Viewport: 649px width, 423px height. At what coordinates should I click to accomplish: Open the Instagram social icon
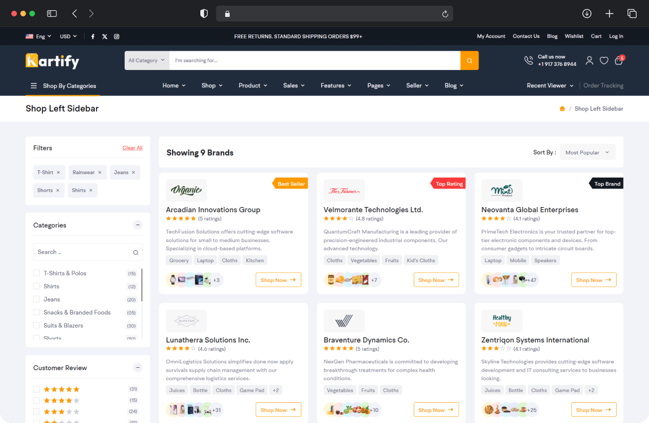click(117, 37)
